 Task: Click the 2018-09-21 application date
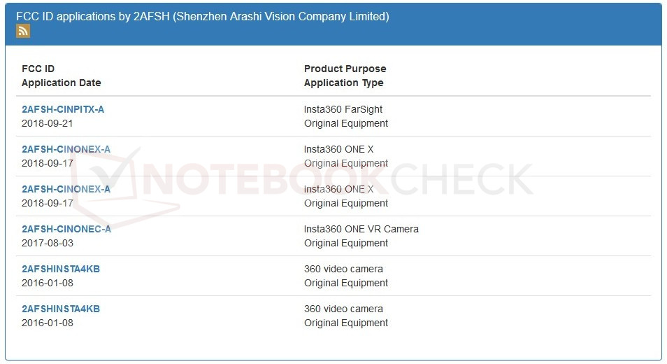pos(47,123)
